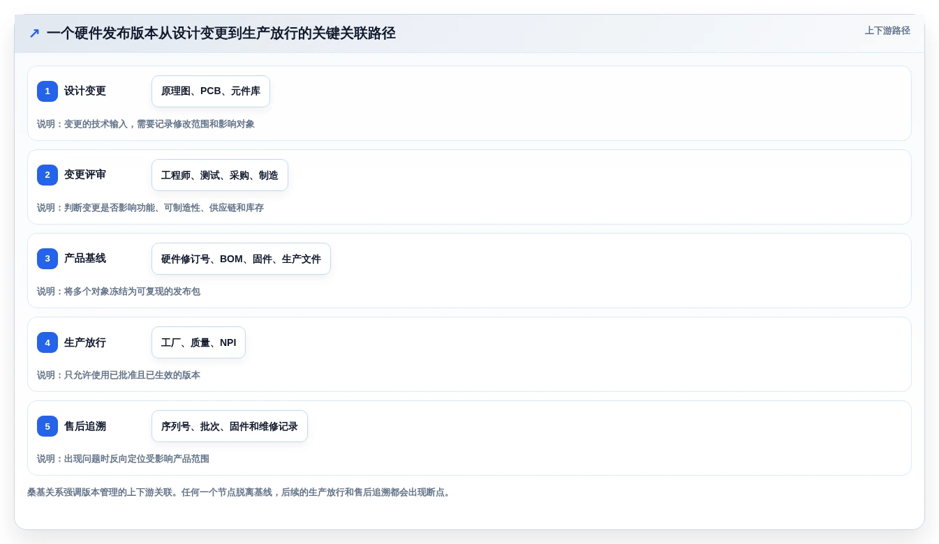Screen dimensions: 939x544
Task: Click the 设计变更 step title
Action: pos(85,91)
